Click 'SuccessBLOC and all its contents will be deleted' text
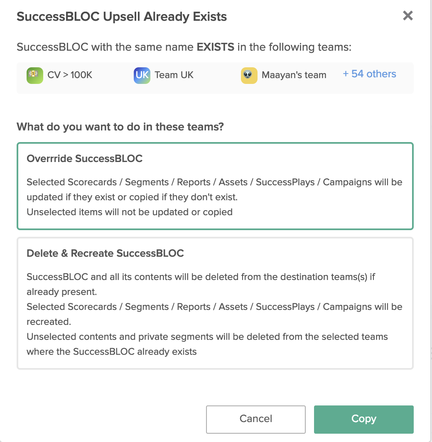The height and width of the screenshot is (442, 432). pos(201,284)
